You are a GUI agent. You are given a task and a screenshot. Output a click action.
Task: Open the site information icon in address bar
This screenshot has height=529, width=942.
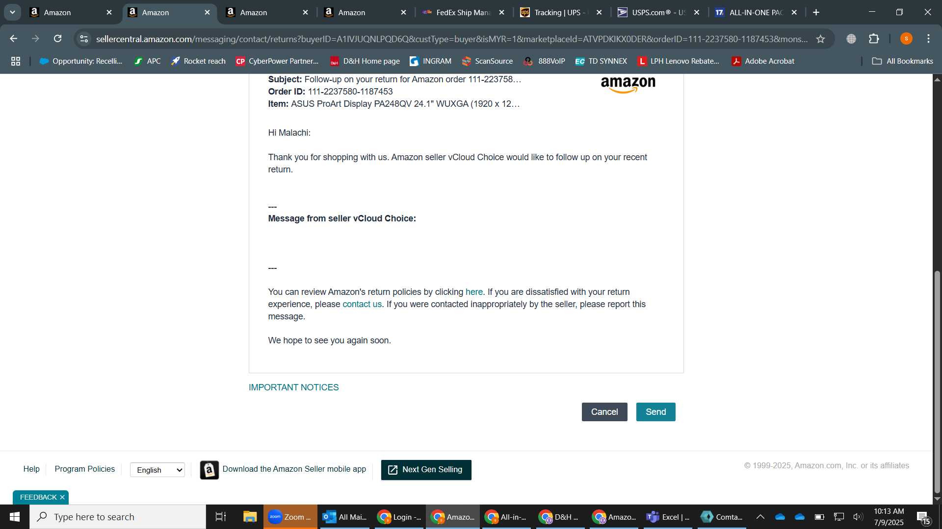click(84, 39)
